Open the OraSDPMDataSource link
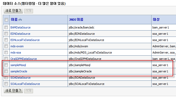The width and height of the screenshot is (176, 99). point(24,59)
